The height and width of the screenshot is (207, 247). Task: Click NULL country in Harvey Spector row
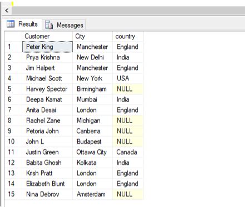coord(128,89)
